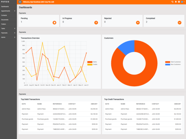This screenshot has height=139, width=186.
Task: Open the user avatar menu
Action: point(182,2)
